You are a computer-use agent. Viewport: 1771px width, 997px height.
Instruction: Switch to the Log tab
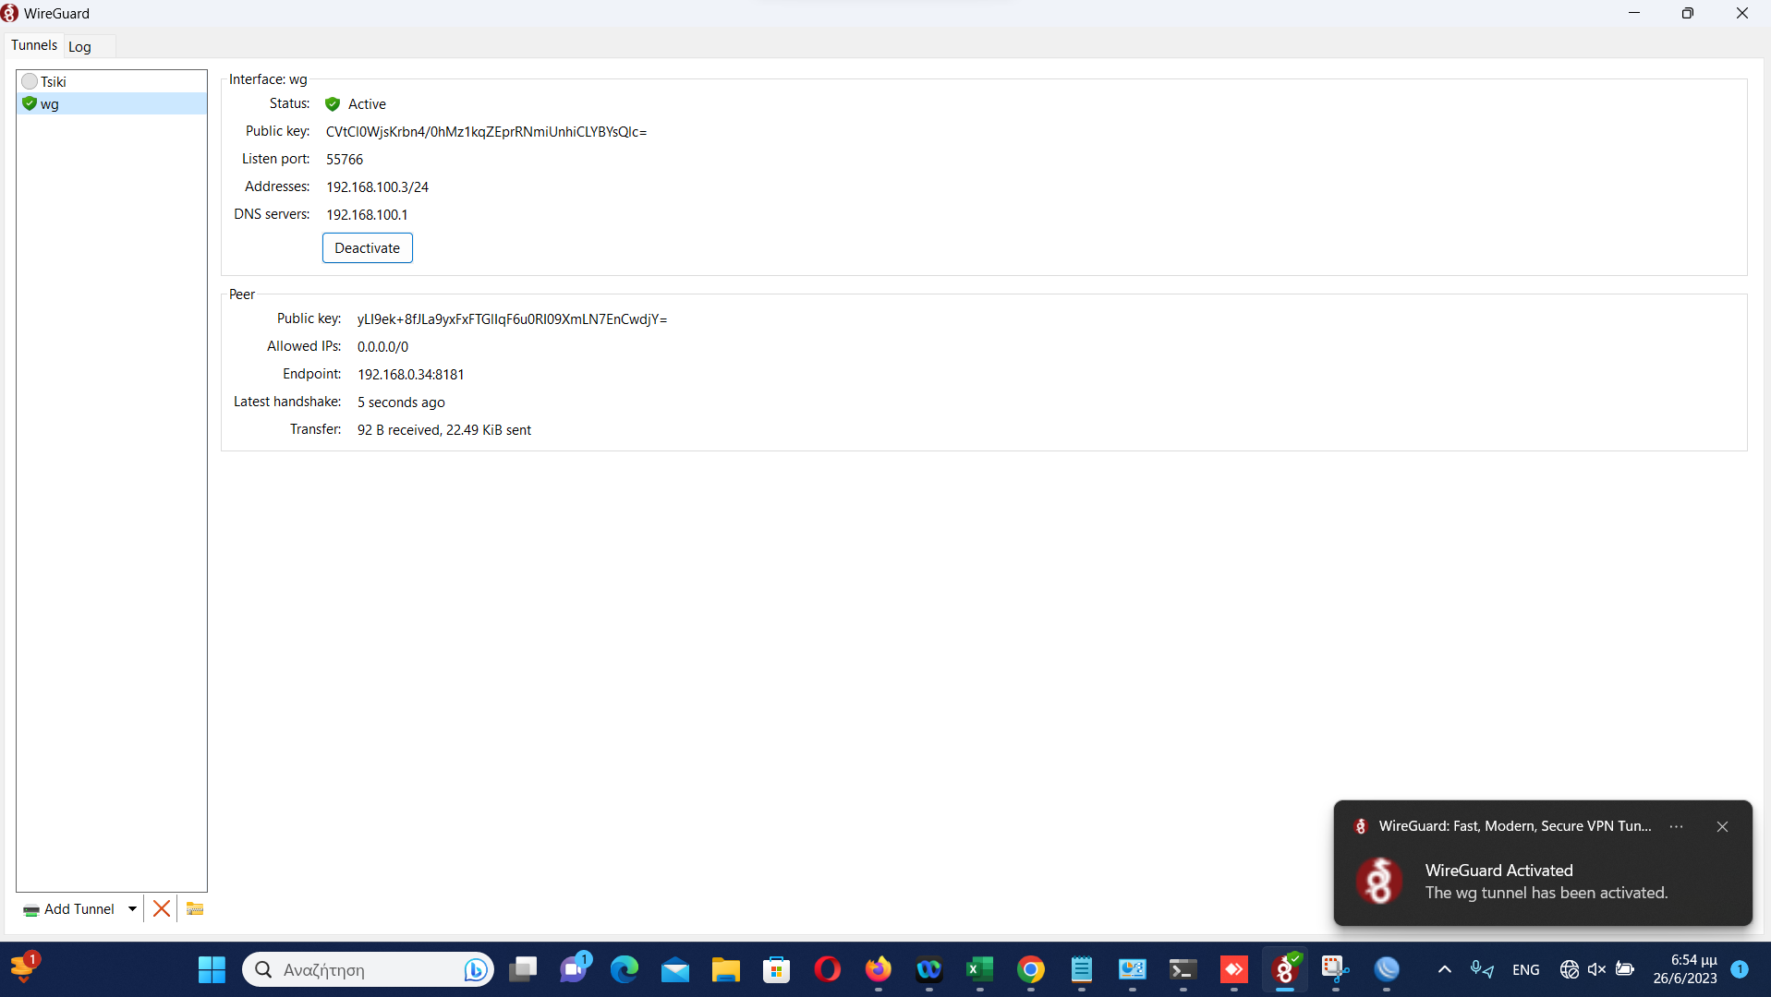79,46
